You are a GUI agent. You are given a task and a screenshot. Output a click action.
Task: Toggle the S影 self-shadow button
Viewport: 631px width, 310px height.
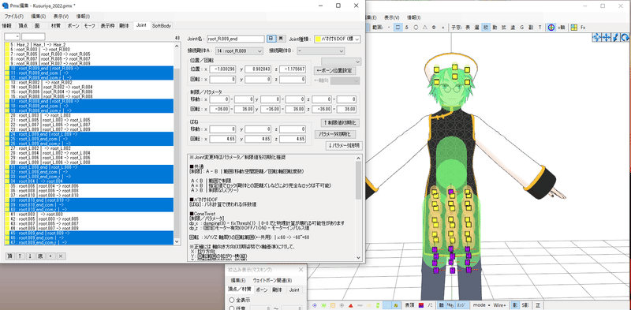pos(525,305)
